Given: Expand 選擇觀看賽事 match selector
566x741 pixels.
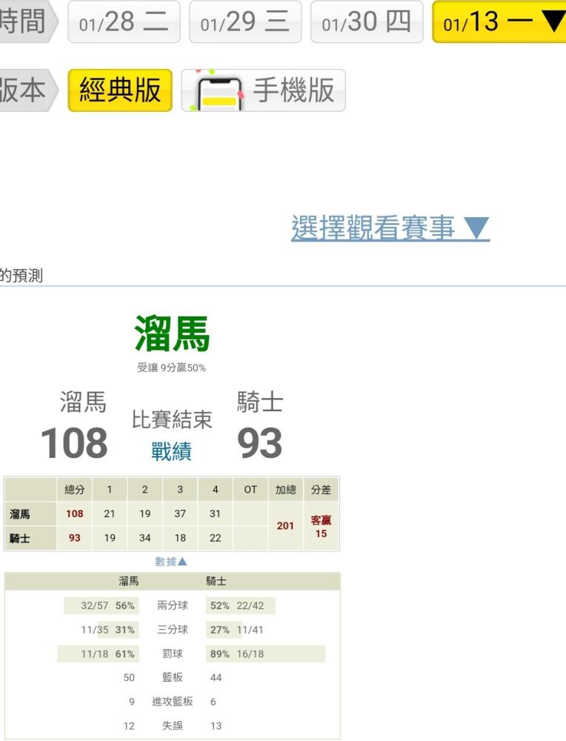Looking at the screenshot, I should click(390, 227).
